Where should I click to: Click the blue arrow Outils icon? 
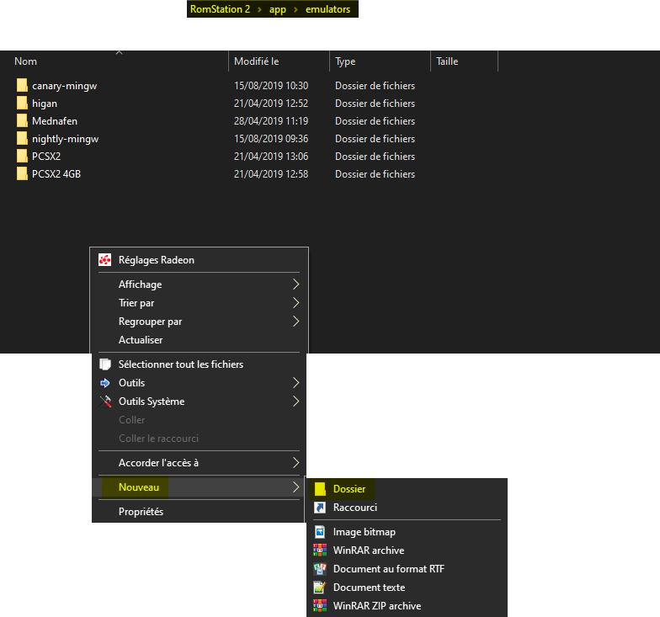pyautogui.click(x=104, y=382)
